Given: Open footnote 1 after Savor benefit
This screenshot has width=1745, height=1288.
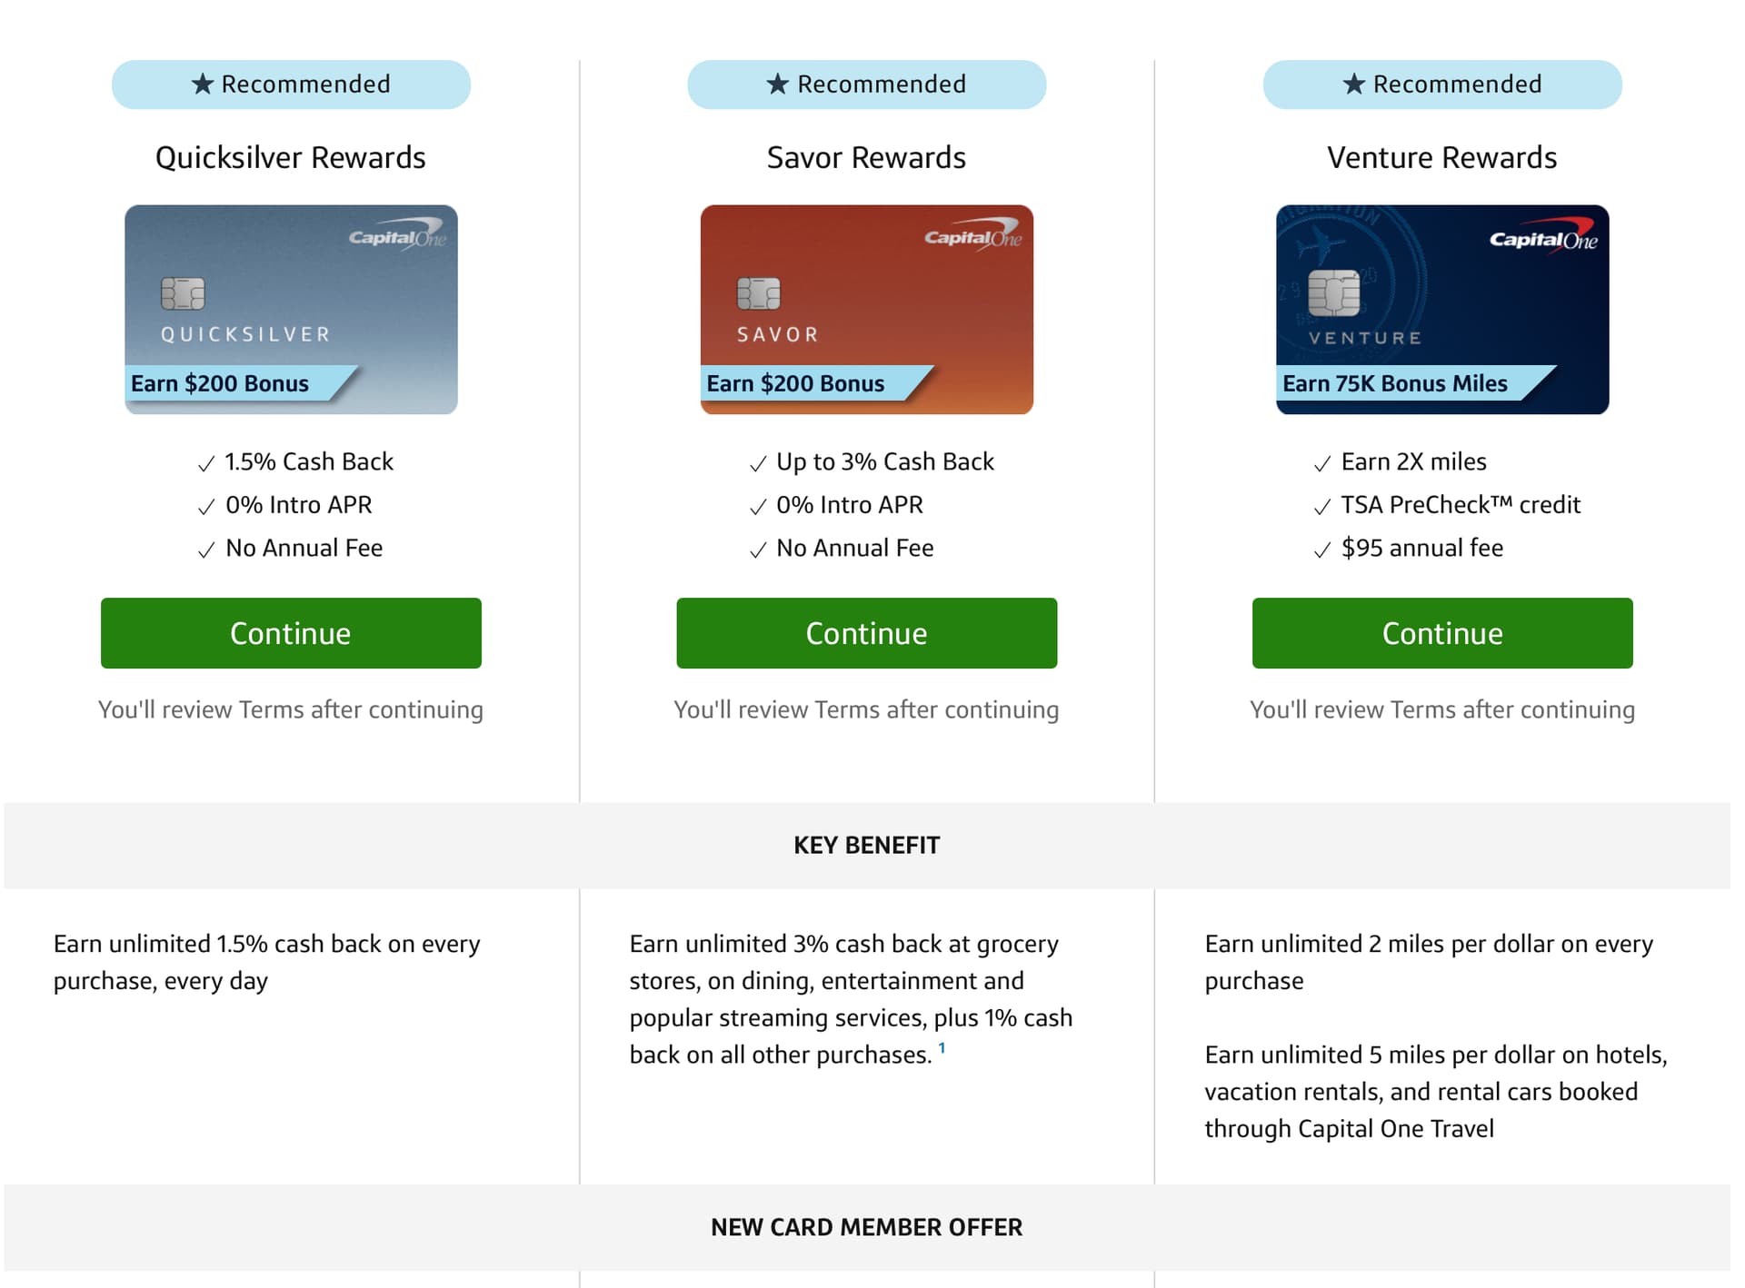Looking at the screenshot, I should coord(942,1048).
